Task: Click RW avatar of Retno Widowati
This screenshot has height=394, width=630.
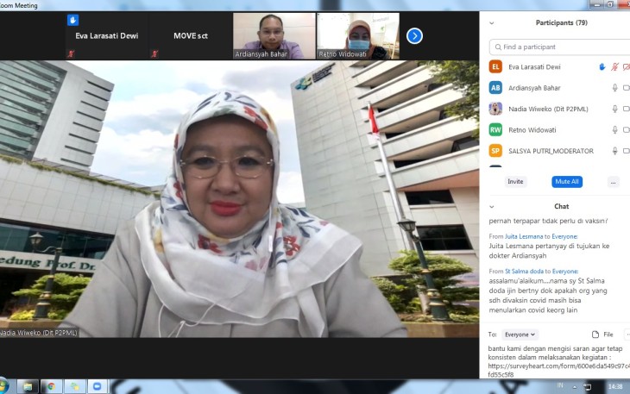Action: tap(495, 129)
